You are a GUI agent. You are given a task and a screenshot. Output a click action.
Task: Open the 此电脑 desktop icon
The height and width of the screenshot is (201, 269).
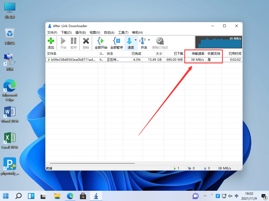pos(10,11)
